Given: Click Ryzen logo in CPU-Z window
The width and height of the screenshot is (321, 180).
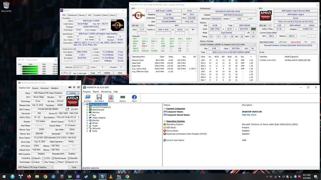Looking at the screenshot, I should coord(117,25).
